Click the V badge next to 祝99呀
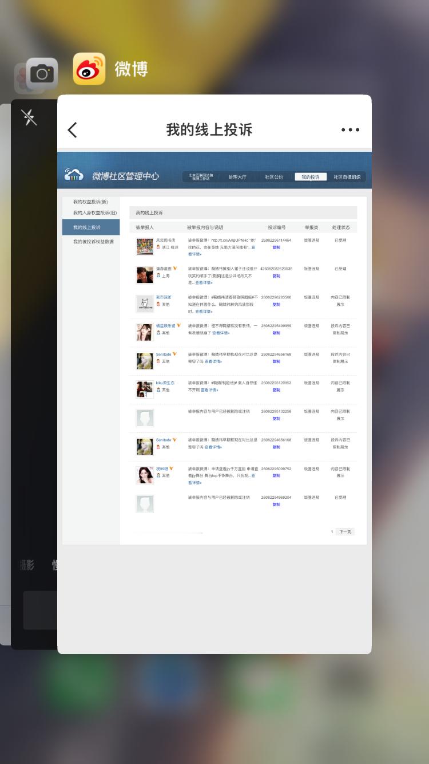 pos(171,469)
